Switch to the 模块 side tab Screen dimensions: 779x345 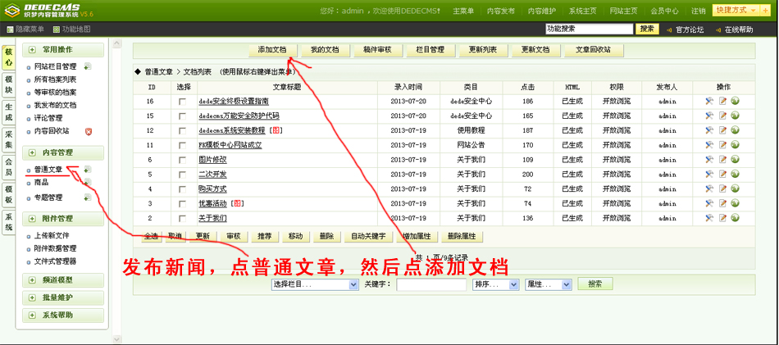point(8,84)
